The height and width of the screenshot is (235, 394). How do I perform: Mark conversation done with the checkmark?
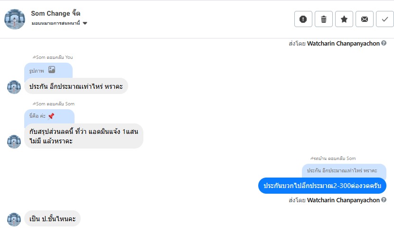[385, 19]
